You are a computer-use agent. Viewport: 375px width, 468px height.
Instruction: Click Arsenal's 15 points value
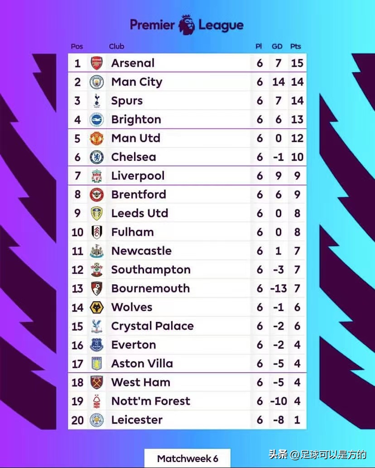(297, 63)
